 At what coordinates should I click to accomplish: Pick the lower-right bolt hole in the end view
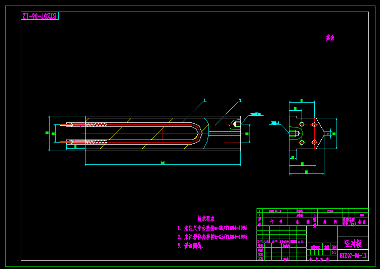tap(314, 142)
